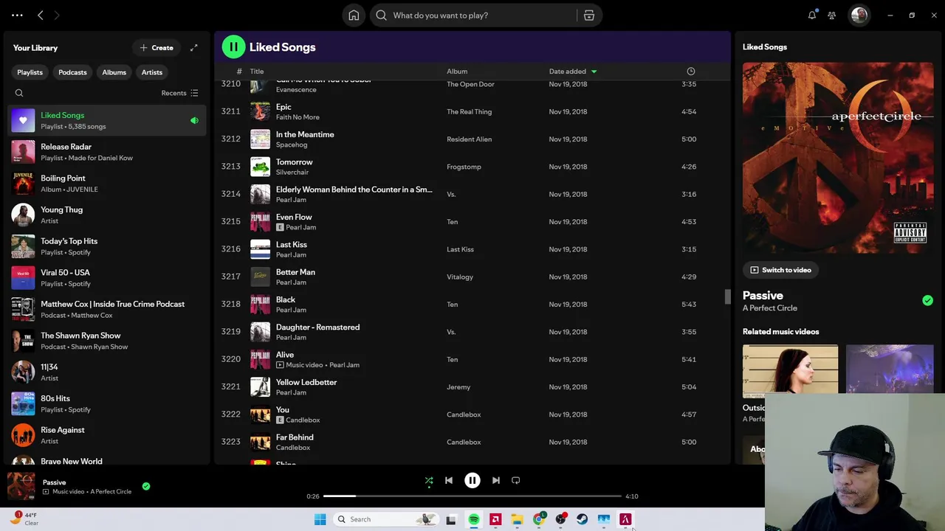Screen dimensions: 945x531
Task: Open the three-dots app menu
Action: [x=17, y=15]
